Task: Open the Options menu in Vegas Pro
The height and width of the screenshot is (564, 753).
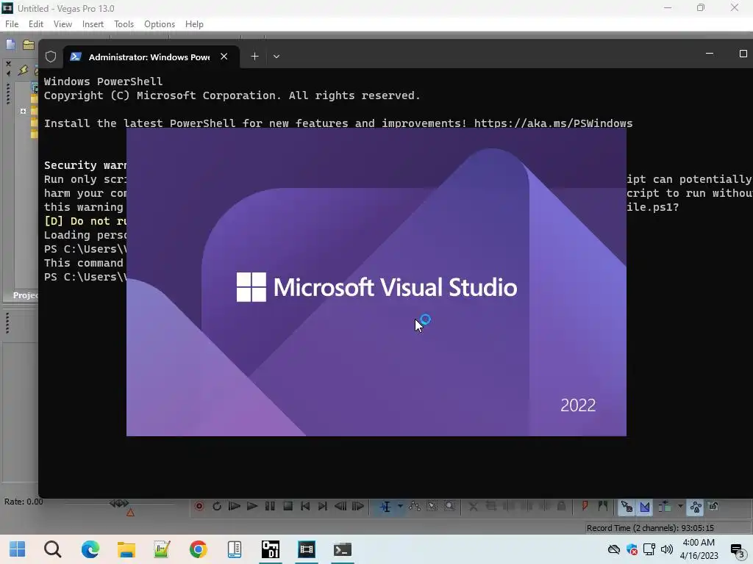Action: [x=160, y=24]
